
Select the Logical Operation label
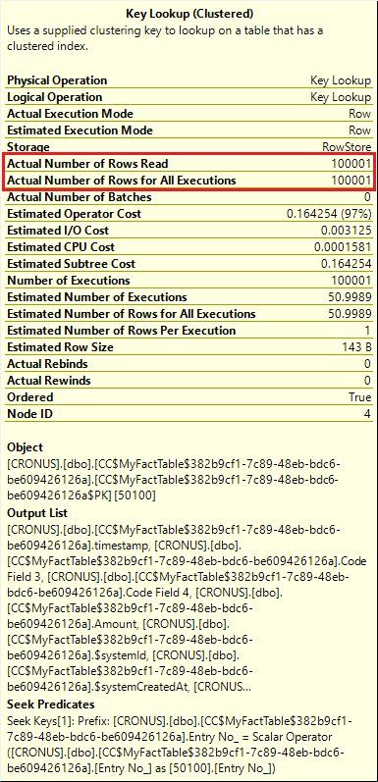[x=54, y=97]
